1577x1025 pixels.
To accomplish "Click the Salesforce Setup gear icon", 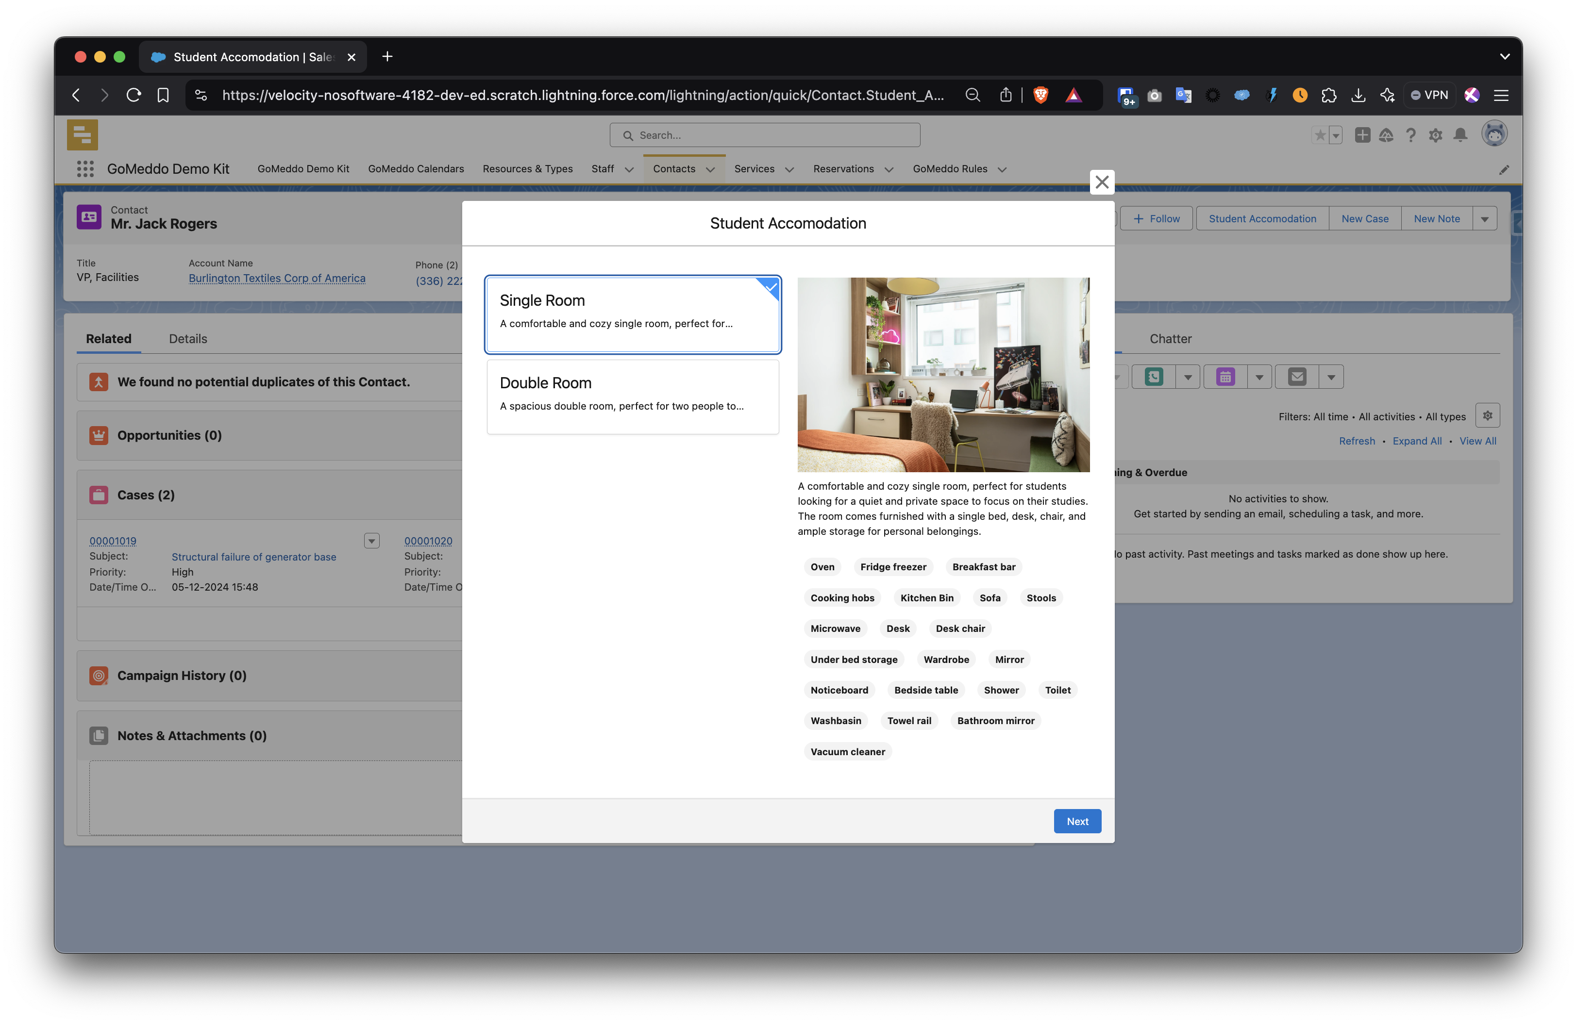I will 1435,135.
